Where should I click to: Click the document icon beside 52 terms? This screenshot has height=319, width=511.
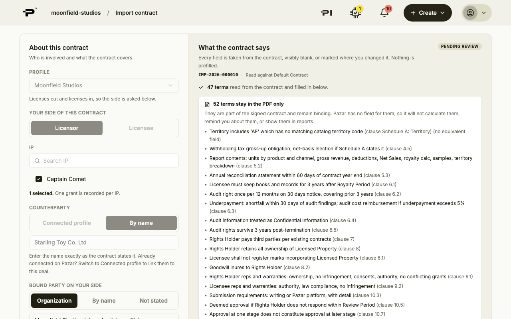pyautogui.click(x=207, y=104)
